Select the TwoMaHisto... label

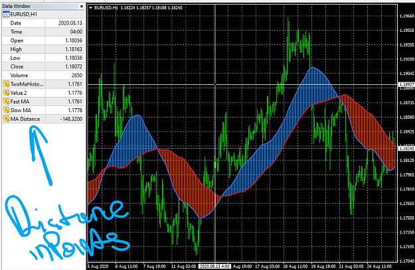point(27,84)
